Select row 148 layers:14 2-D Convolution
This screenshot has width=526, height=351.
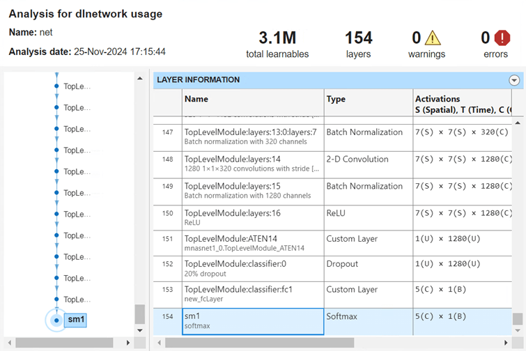pyautogui.click(x=252, y=164)
